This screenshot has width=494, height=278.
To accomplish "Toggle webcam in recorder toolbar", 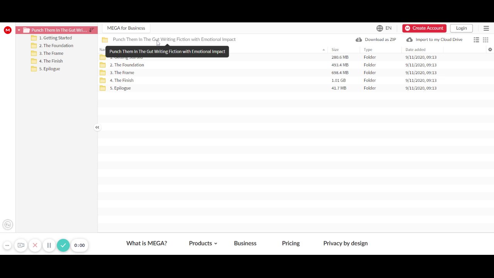I will coord(21,245).
